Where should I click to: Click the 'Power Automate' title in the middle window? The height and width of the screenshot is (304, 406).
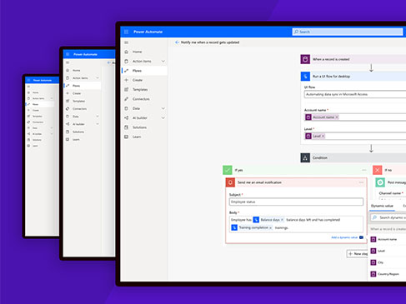coord(85,54)
